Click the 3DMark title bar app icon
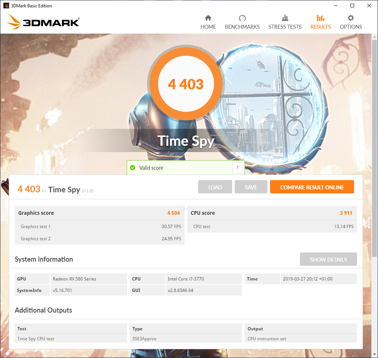The width and height of the screenshot is (378, 358). [6, 6]
